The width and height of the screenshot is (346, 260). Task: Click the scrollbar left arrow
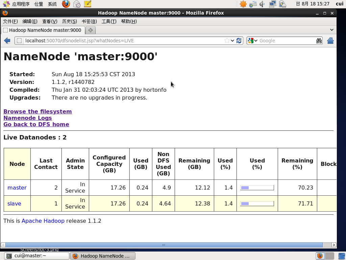point(3,245)
